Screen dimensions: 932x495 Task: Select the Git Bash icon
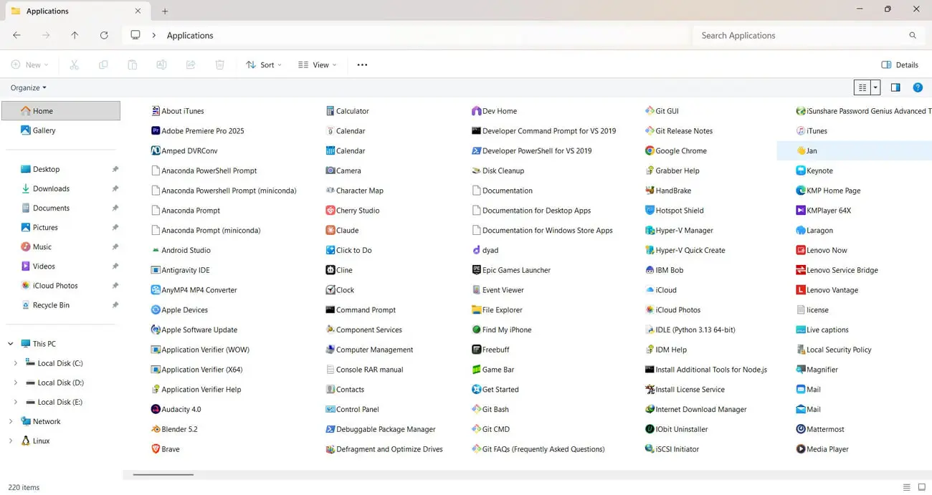476,410
